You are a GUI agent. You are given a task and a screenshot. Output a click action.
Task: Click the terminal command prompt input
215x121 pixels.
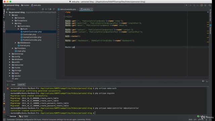point(95,113)
